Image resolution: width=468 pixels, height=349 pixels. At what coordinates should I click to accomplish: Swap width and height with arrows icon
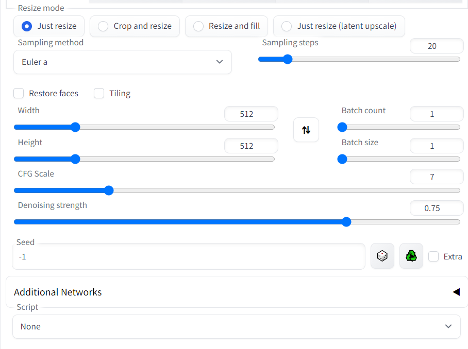(x=306, y=130)
